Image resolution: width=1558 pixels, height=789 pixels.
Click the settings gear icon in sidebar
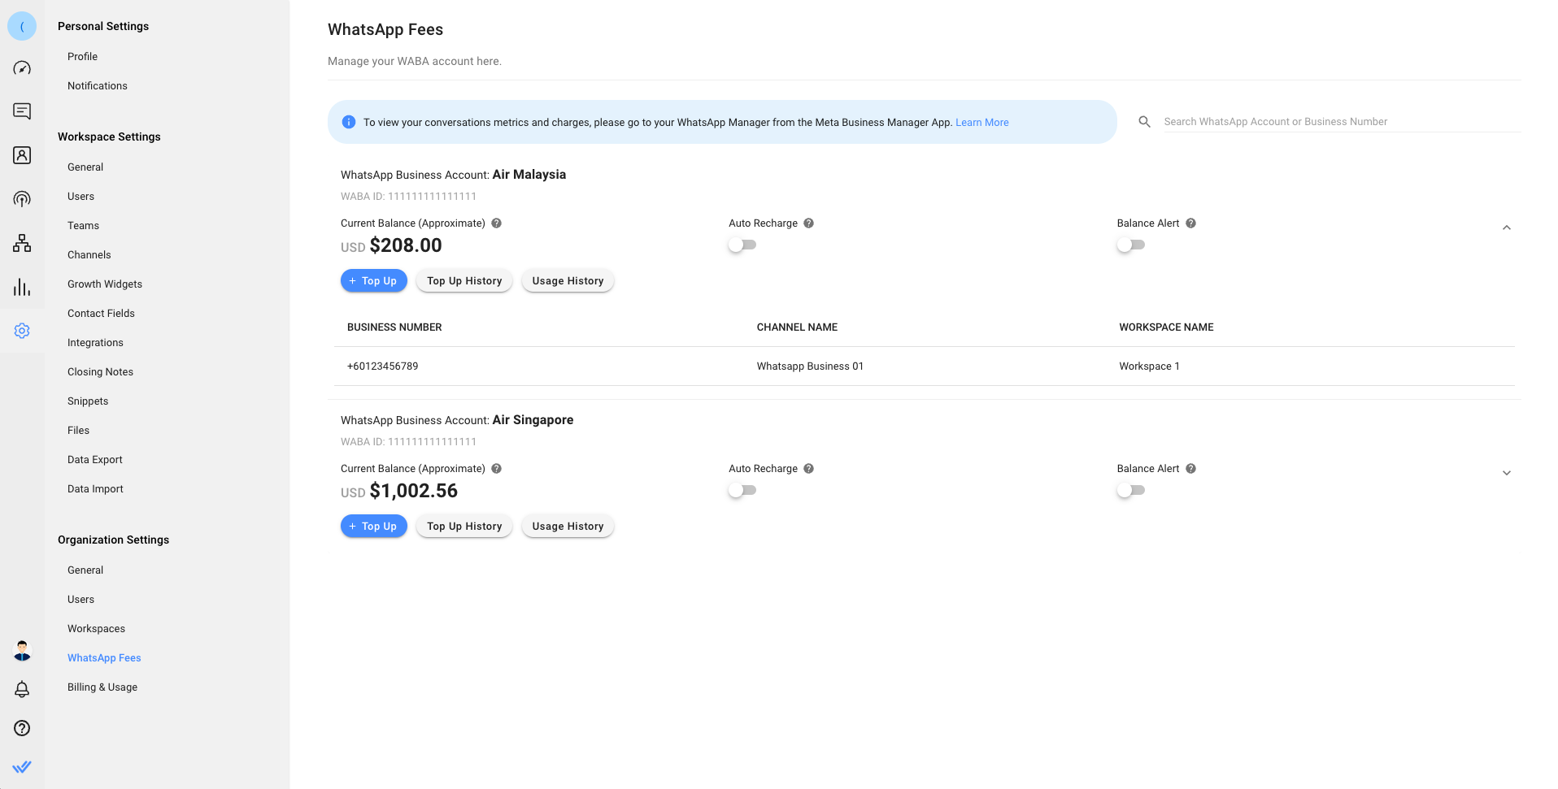(x=22, y=331)
